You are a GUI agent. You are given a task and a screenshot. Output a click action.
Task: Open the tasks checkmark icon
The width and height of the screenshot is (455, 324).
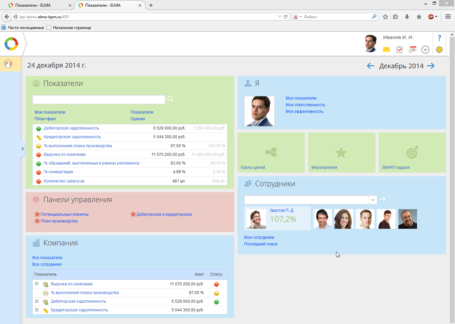(x=399, y=50)
